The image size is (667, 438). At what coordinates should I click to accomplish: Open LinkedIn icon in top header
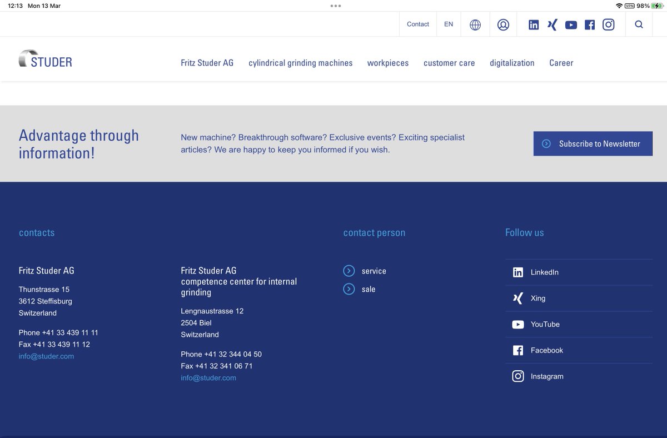(534, 24)
